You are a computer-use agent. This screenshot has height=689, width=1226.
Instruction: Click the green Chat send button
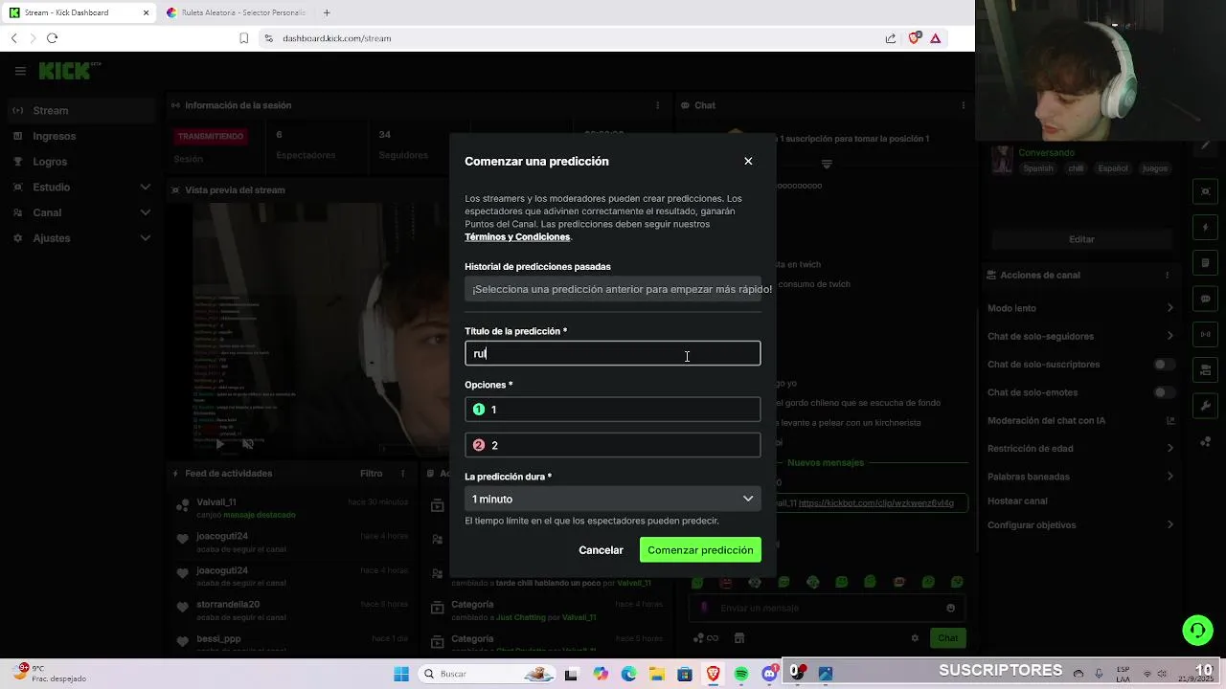[x=947, y=638]
